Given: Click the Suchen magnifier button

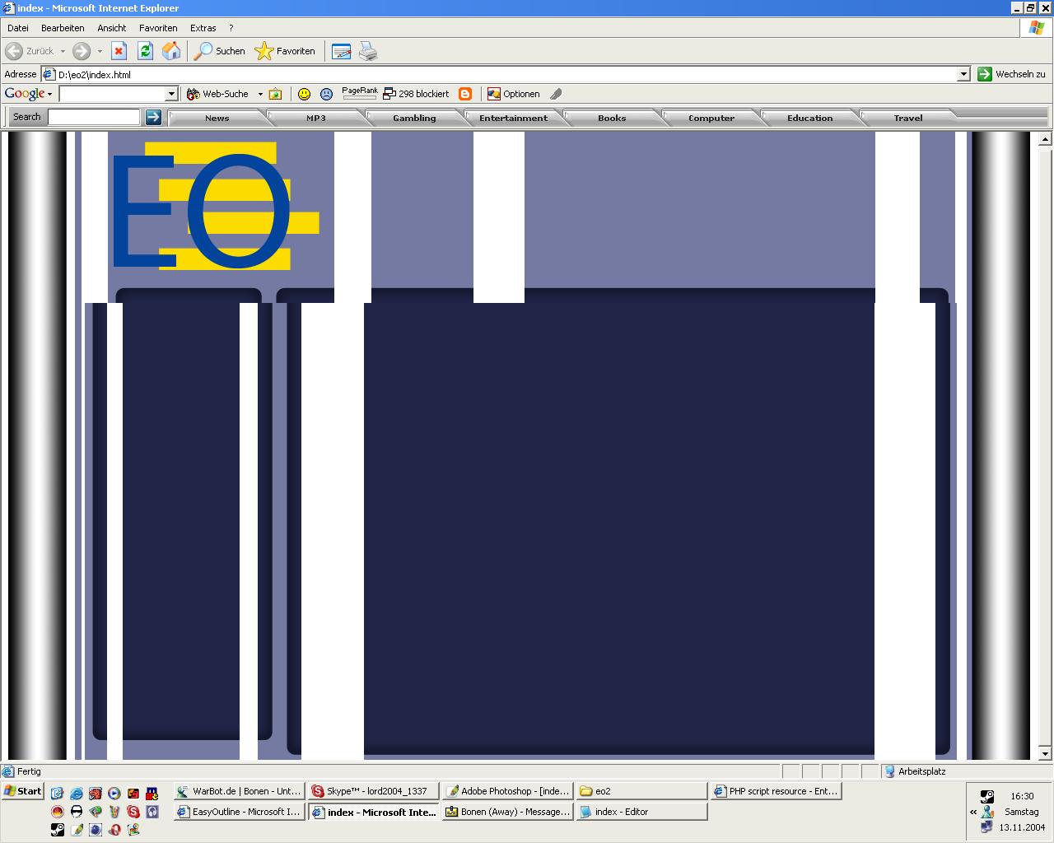Looking at the screenshot, I should 219,51.
